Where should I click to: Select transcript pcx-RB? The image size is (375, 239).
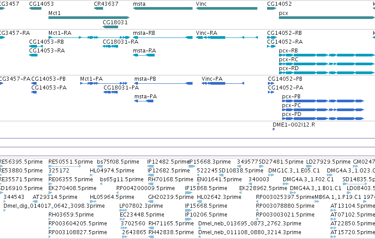(x=327, y=55)
